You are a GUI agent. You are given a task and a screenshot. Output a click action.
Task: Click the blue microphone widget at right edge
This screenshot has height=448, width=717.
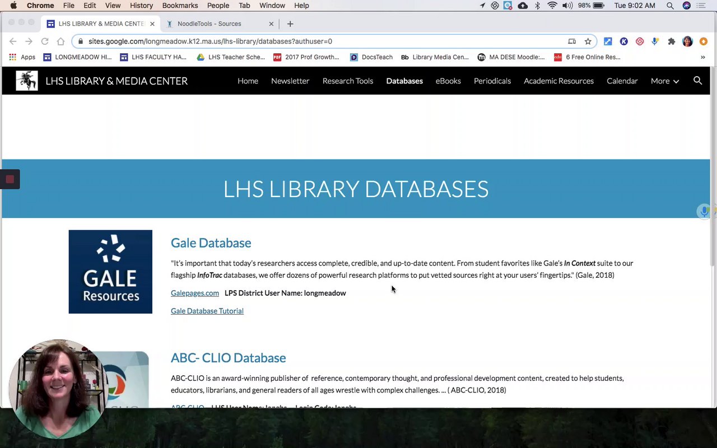pos(704,211)
